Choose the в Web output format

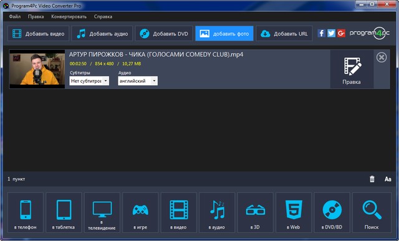coord(294,212)
